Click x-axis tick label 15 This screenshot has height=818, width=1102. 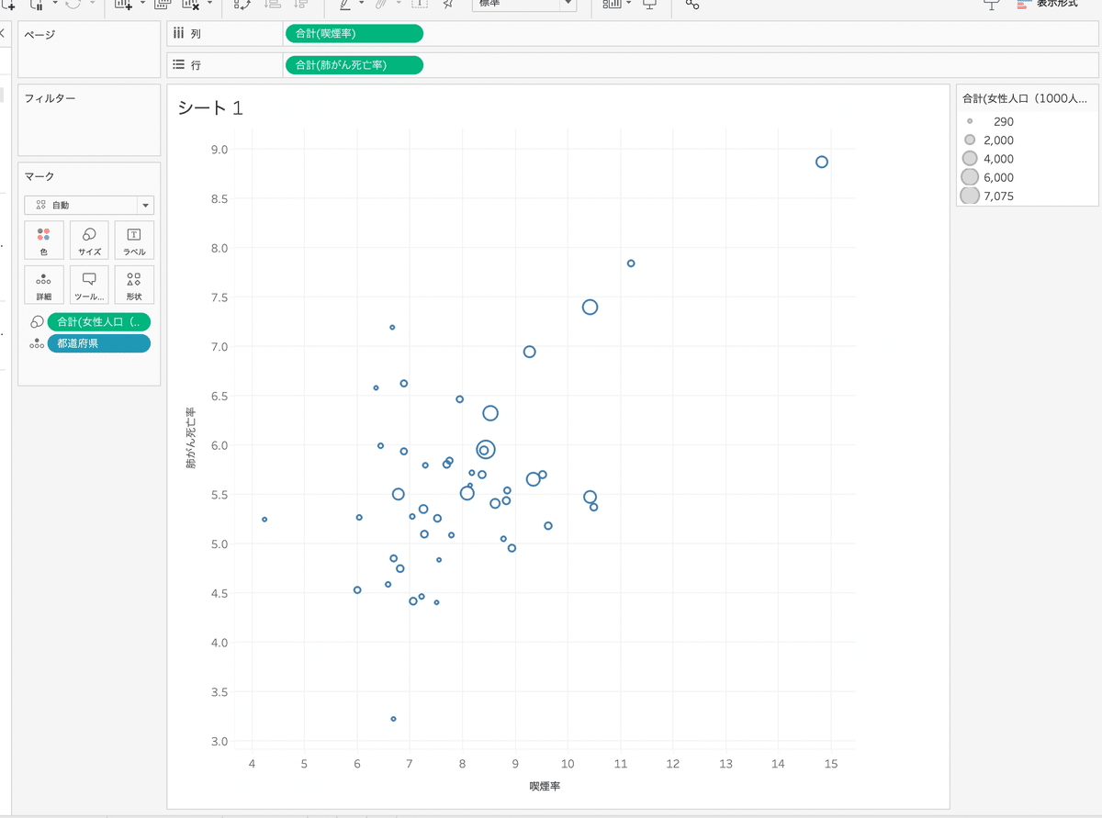tap(831, 764)
